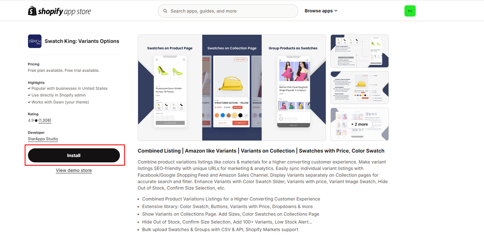Click the Swatch King app icon
Viewport: 484px width, 242px height.
35,41
